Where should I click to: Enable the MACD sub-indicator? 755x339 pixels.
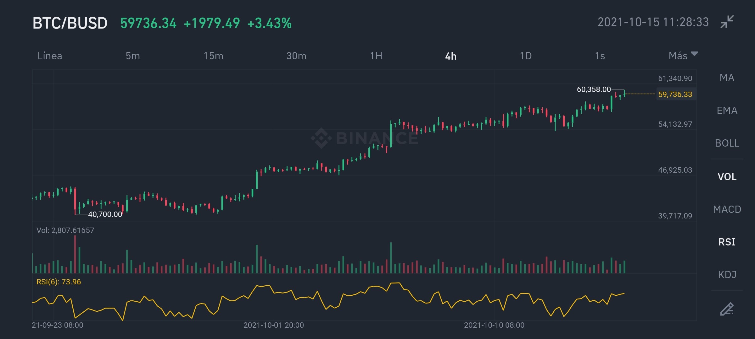[727, 209]
